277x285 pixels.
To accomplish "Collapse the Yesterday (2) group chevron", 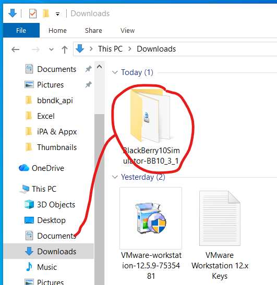I will (x=115, y=177).
